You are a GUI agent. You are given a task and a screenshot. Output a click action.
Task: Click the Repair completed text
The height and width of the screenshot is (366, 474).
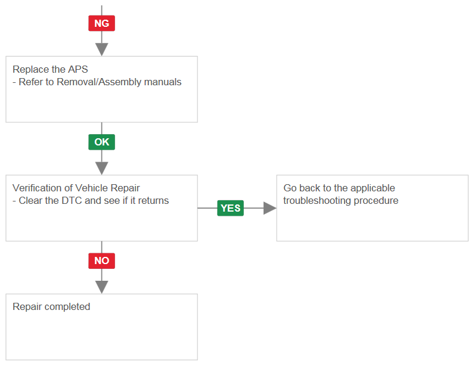click(x=51, y=307)
